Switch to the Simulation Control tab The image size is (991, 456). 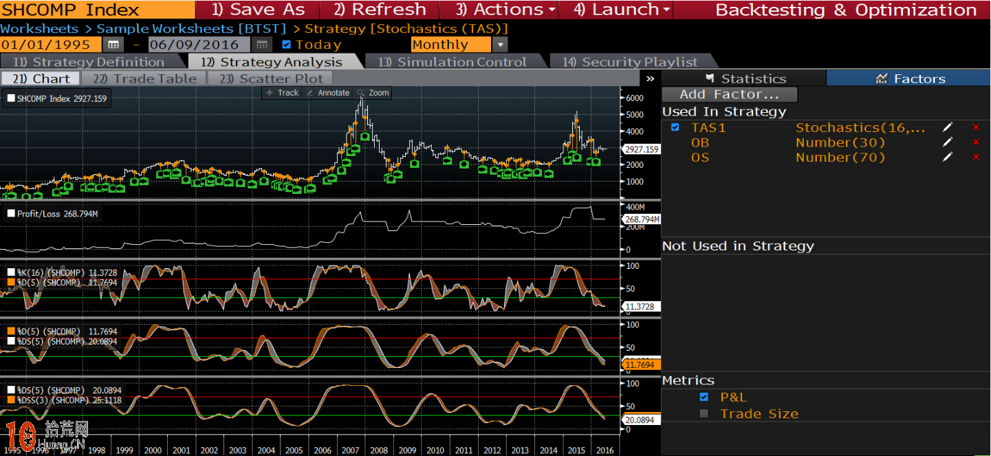click(453, 62)
